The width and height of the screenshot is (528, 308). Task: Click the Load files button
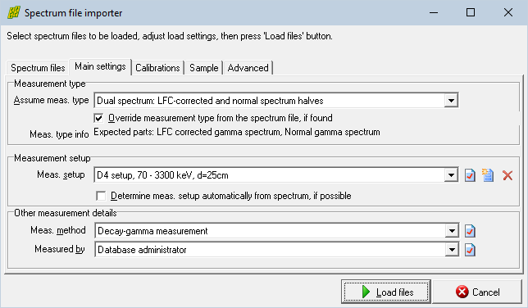(386, 292)
